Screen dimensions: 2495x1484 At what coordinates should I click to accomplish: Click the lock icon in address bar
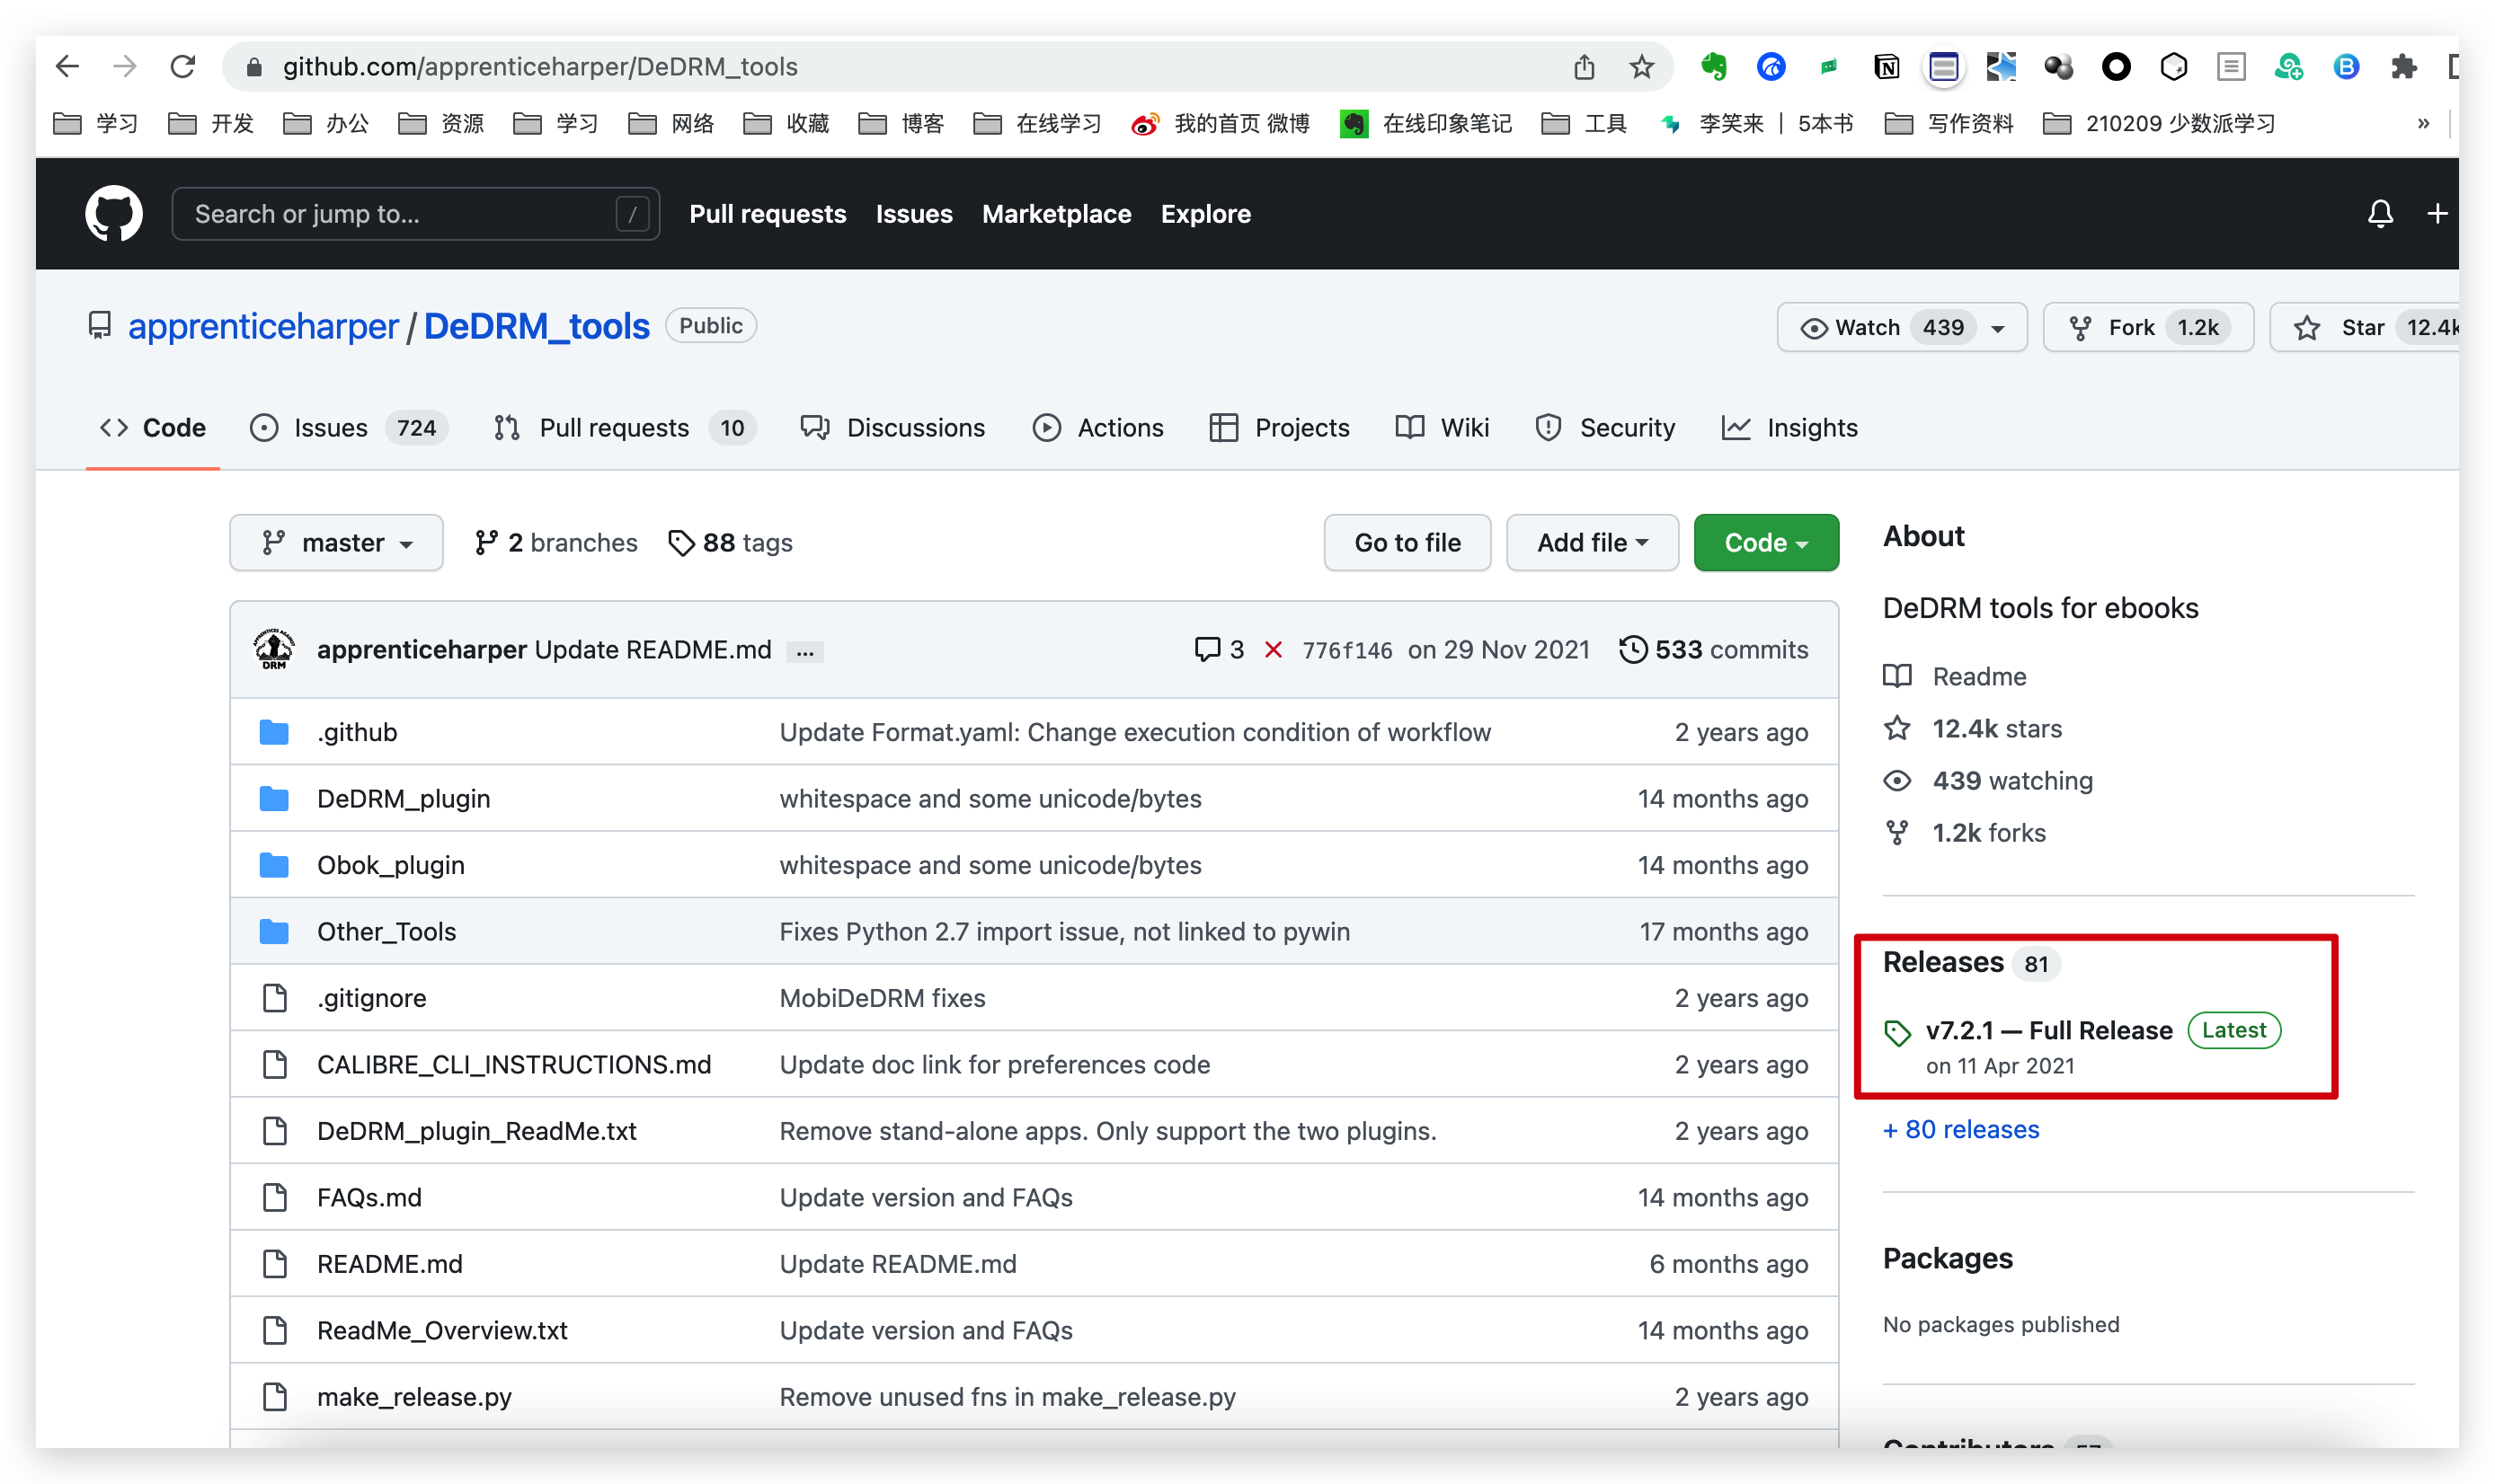(x=254, y=66)
